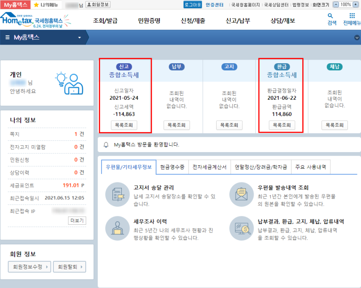361x288 pixels.
Task: Open the search magnifier icon
Action: [330, 16]
